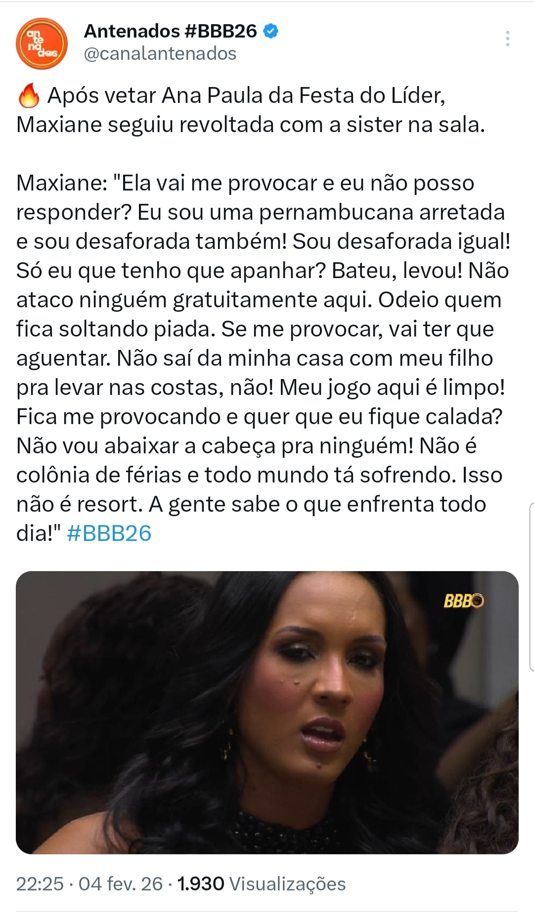This screenshot has width=534, height=916.
Task: Click the words pernambucana arretada
Action: click(382, 212)
